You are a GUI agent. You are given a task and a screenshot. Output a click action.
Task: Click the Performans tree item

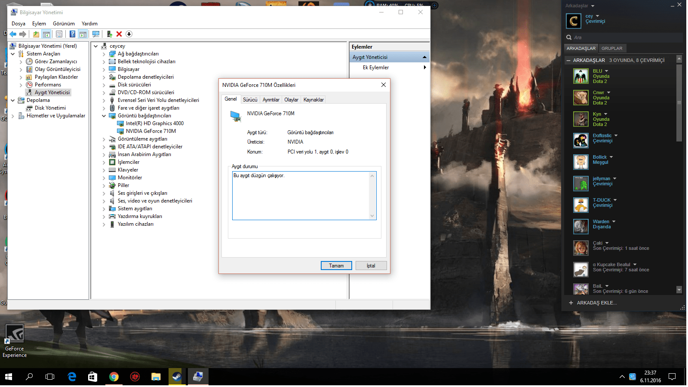pyautogui.click(x=48, y=85)
